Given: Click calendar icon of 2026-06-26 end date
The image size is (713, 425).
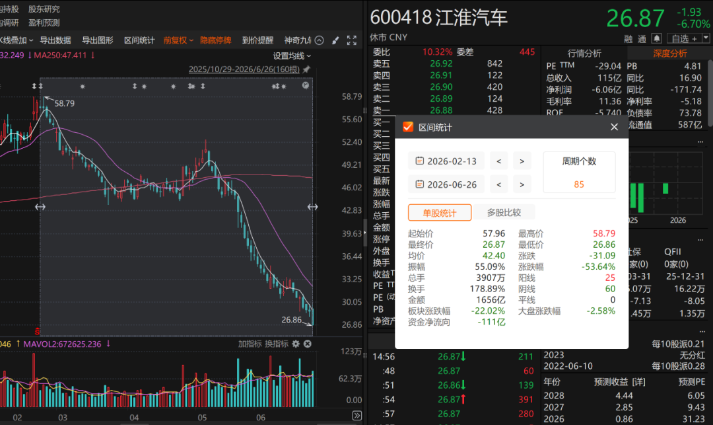Looking at the screenshot, I should coord(420,184).
